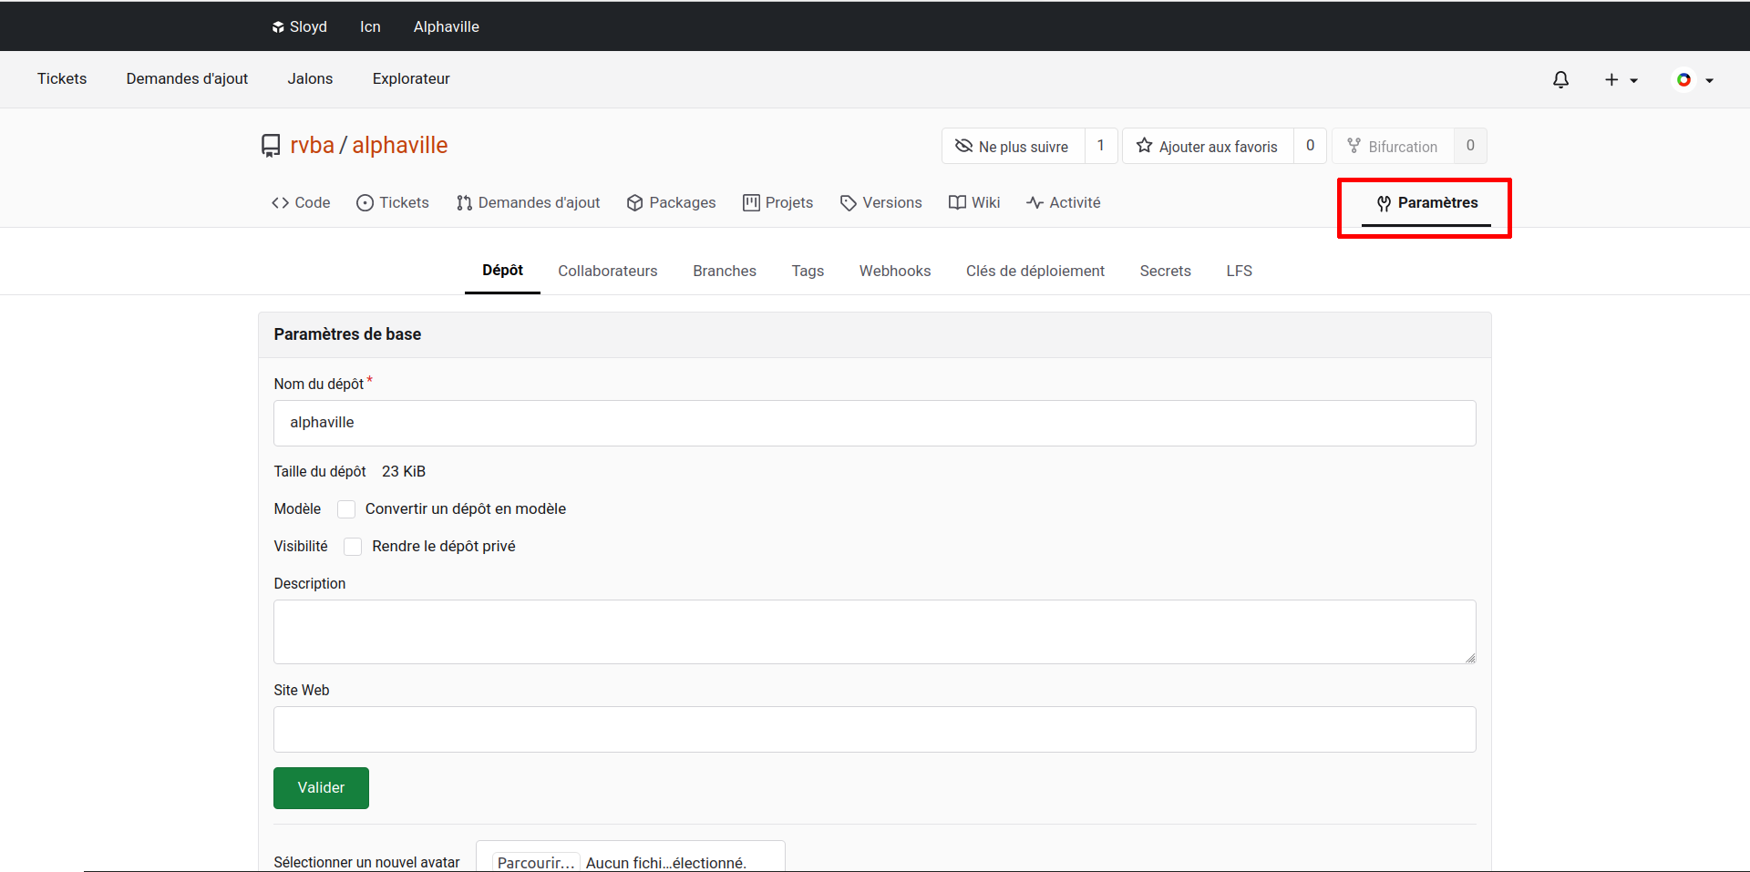Viewport: 1750px width, 872px height.
Task: Click the Bifurcation fork icon
Action: coord(1354,146)
